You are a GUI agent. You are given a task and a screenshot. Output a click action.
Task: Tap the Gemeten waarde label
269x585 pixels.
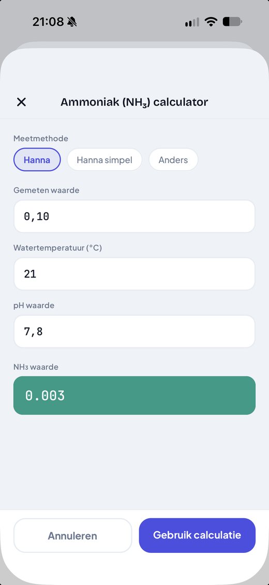46,191
